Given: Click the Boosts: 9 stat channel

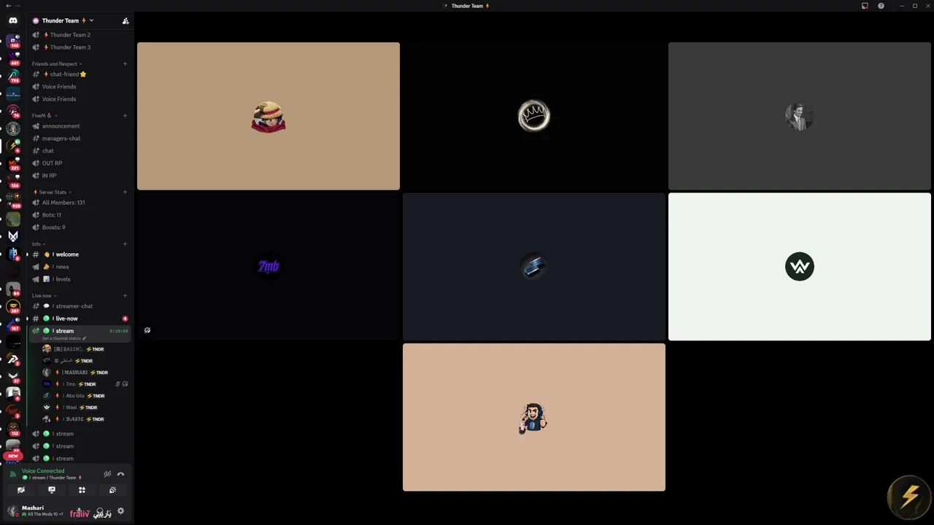Looking at the screenshot, I should coord(80,227).
